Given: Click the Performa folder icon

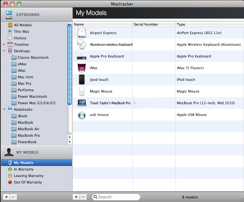Looking at the screenshot, I should point(14,90).
